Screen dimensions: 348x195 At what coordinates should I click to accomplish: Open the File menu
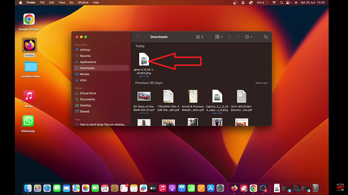[42, 2]
